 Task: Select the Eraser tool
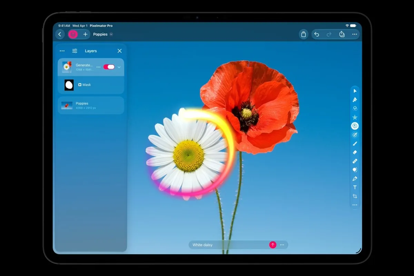pos(355,152)
